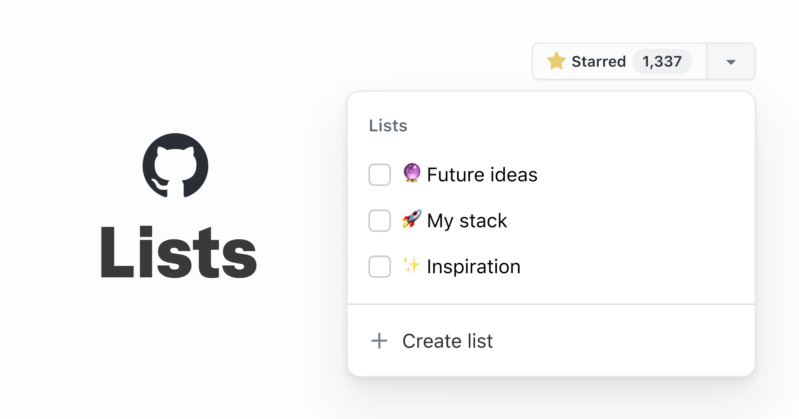
Task: Click the vertical divider in the Starred button
Action: pos(706,62)
